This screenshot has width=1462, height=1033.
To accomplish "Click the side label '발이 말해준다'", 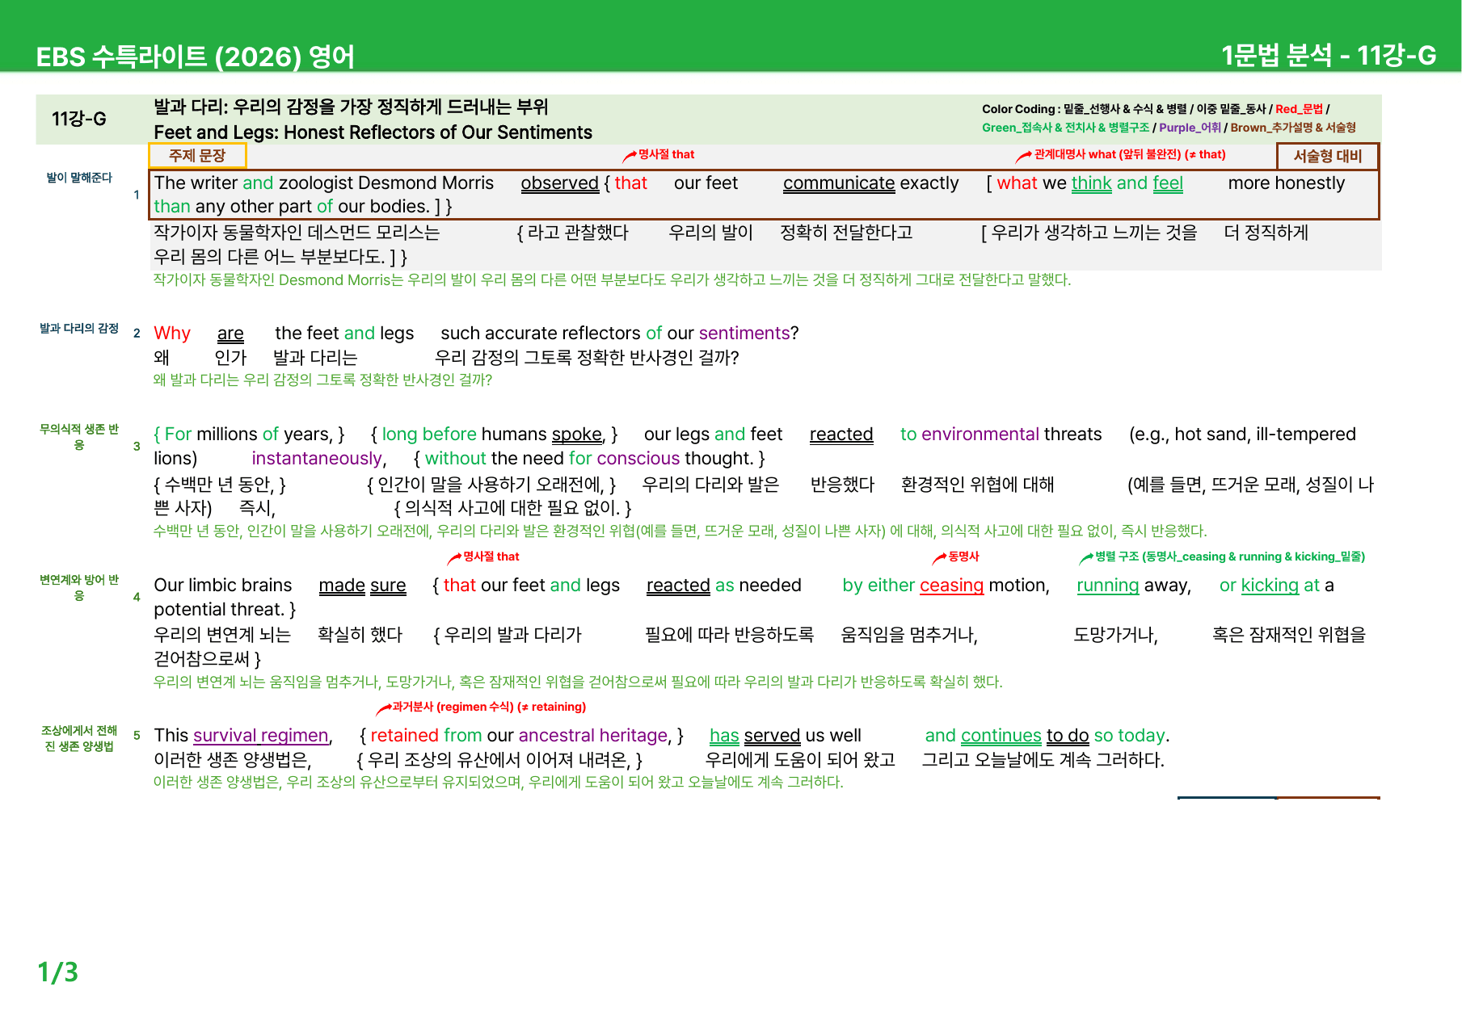I will [79, 178].
